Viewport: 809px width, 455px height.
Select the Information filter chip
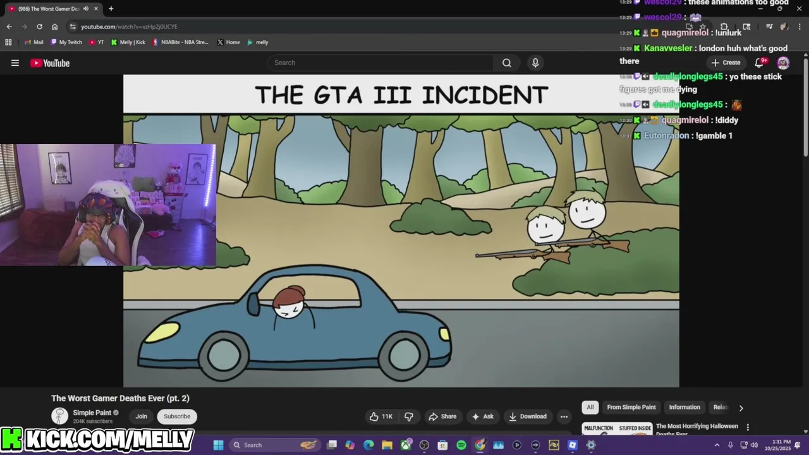(684, 408)
